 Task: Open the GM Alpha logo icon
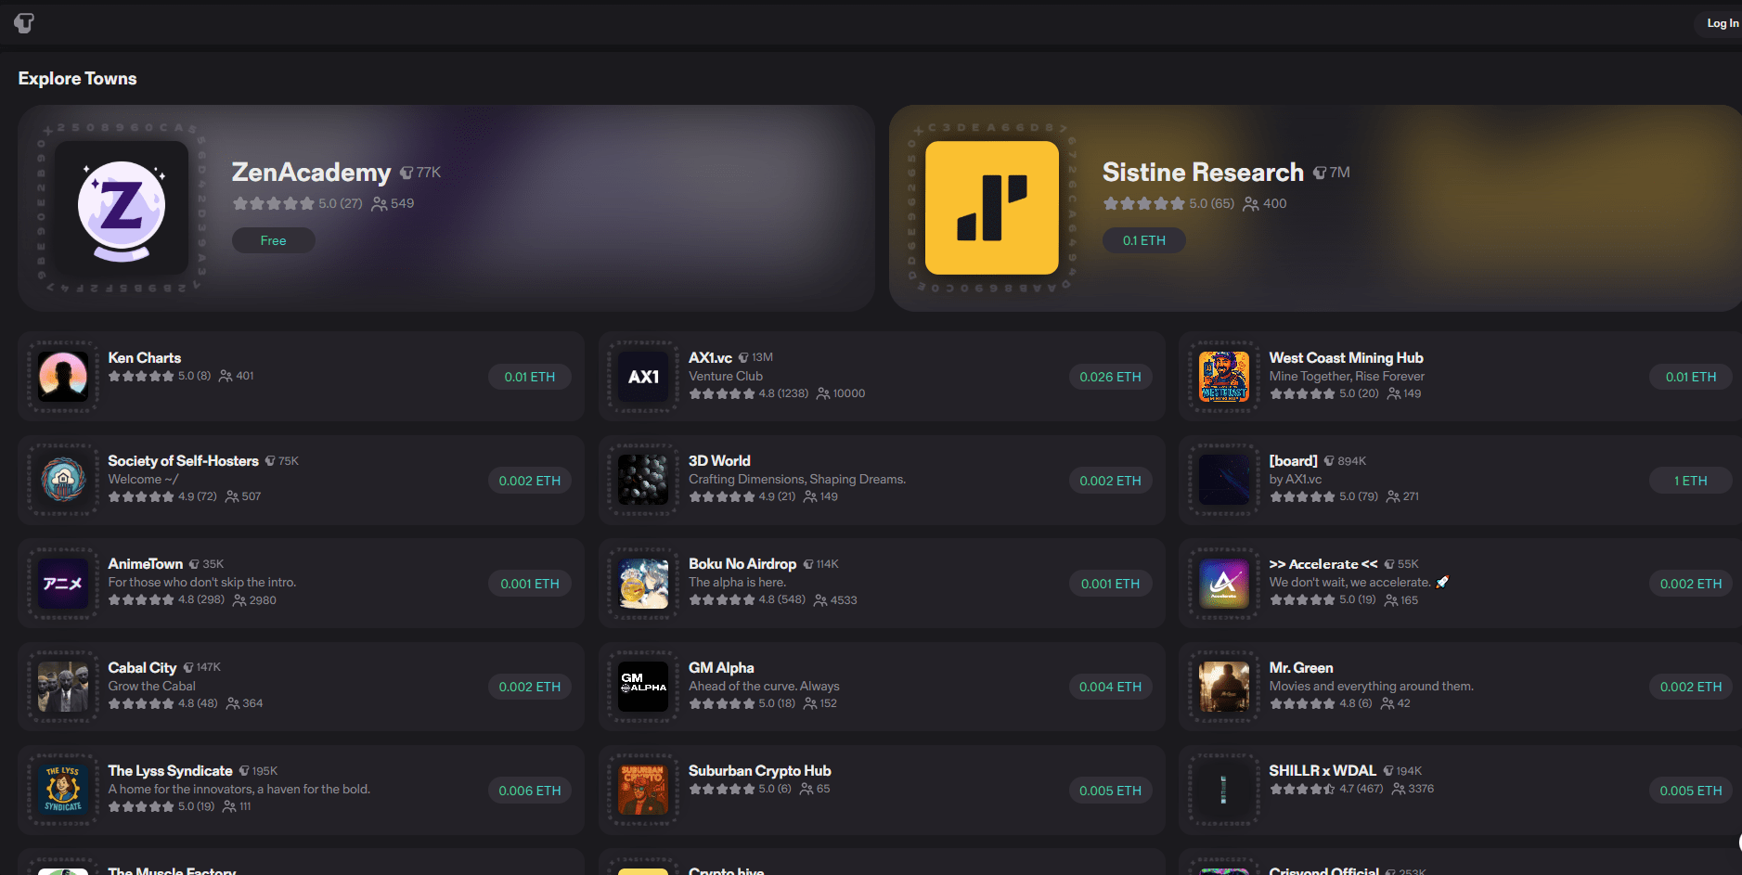643,687
